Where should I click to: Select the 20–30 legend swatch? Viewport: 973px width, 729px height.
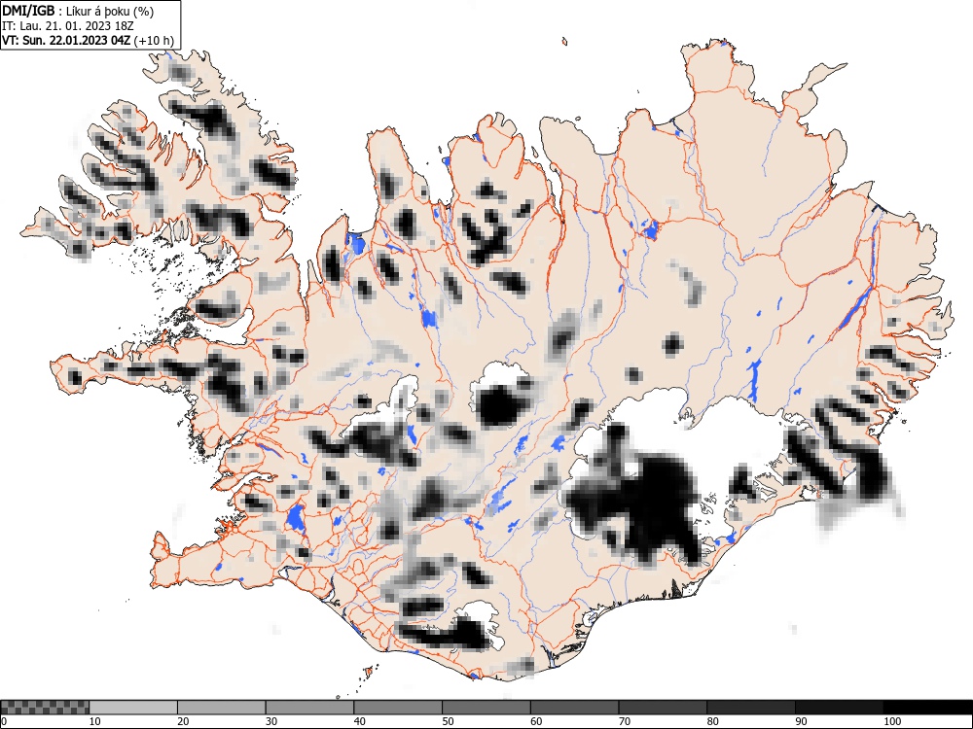(222, 708)
